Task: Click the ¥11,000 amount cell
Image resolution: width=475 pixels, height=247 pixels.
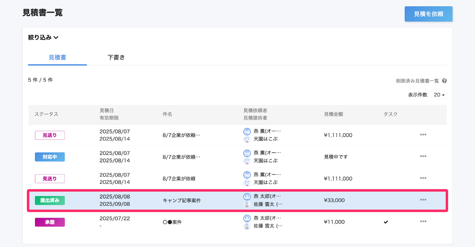Action: click(334, 222)
